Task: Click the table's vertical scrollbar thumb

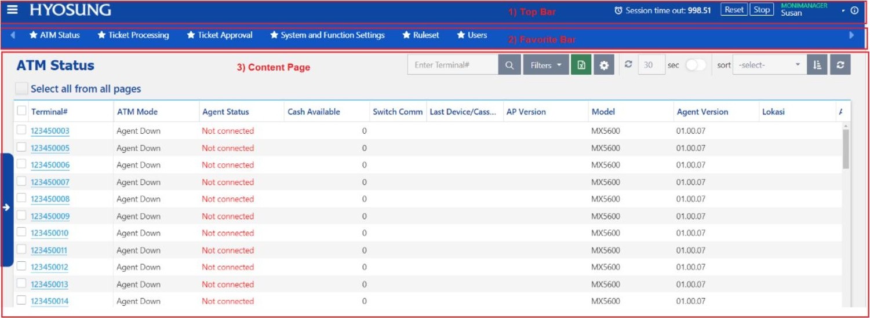Action: click(846, 148)
